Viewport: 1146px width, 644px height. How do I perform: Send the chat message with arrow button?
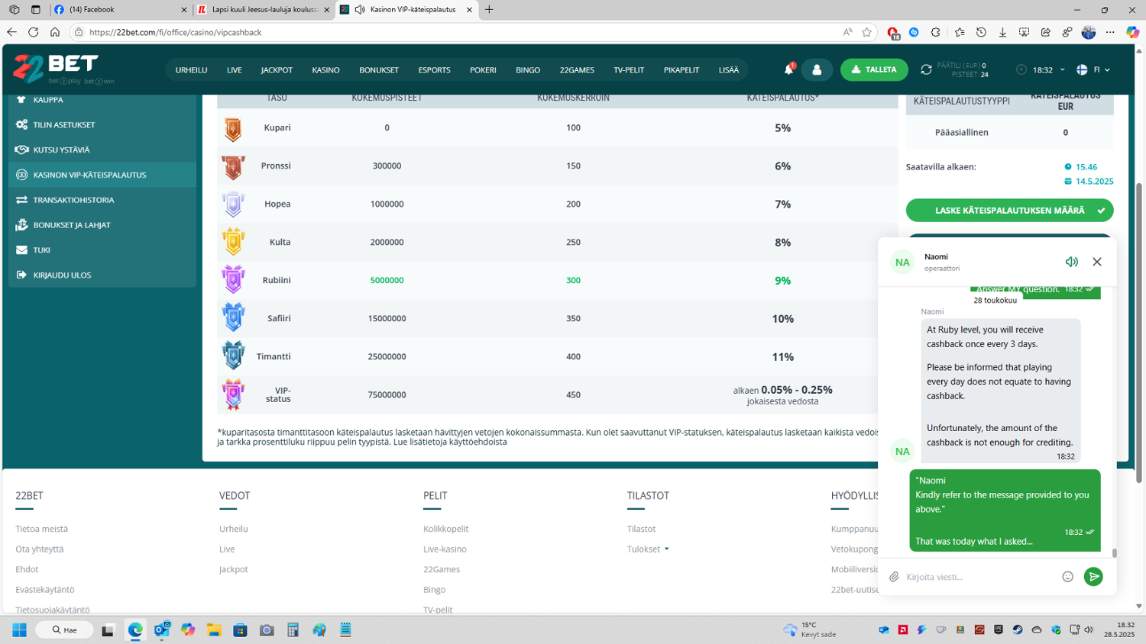[1093, 577]
